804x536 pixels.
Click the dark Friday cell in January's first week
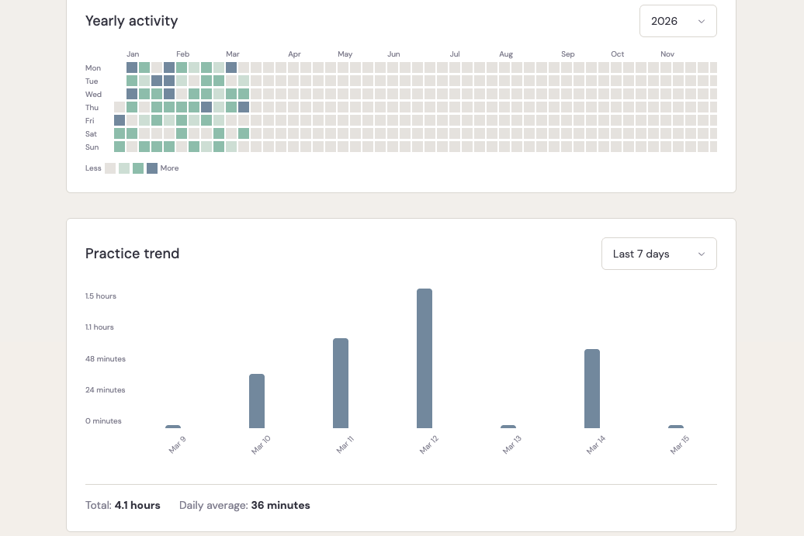[x=120, y=120]
